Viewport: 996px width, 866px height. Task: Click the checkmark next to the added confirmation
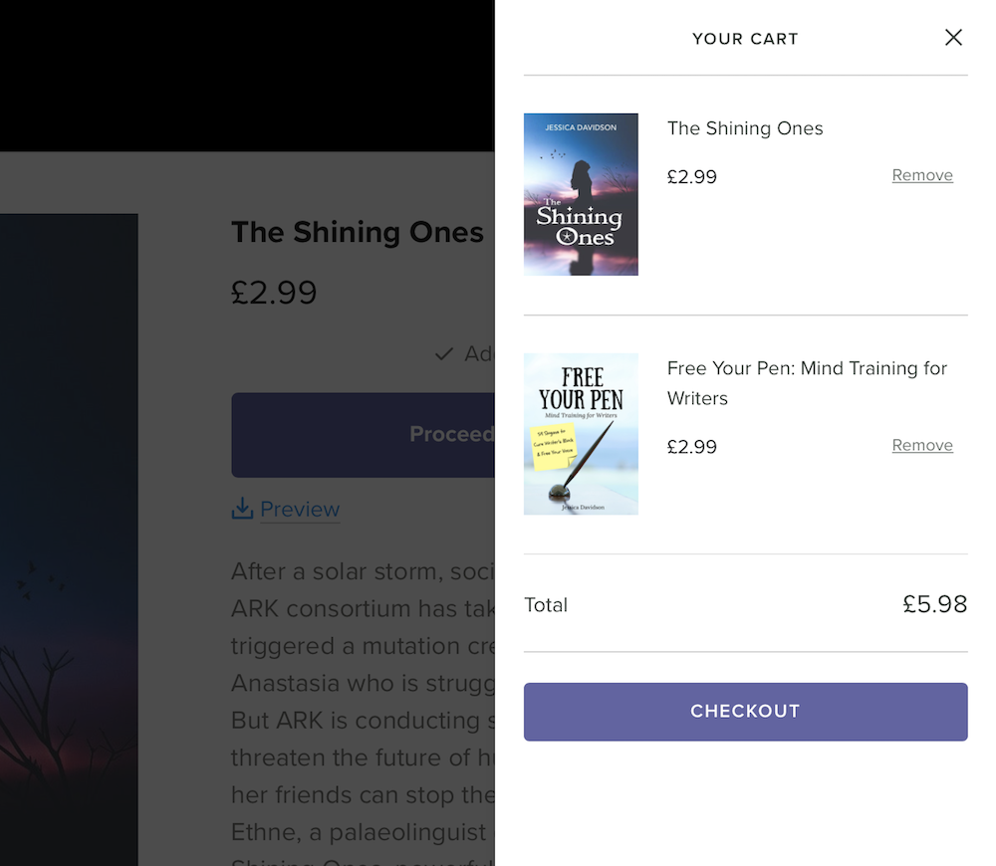coord(444,353)
